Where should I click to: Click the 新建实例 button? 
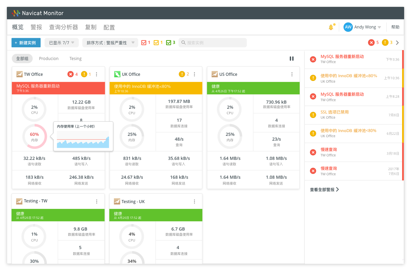pos(26,43)
